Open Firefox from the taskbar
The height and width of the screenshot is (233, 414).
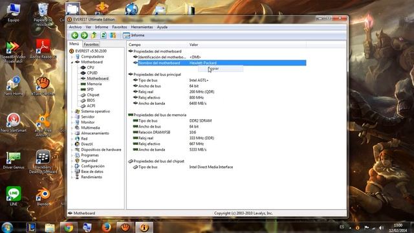click(x=106, y=227)
